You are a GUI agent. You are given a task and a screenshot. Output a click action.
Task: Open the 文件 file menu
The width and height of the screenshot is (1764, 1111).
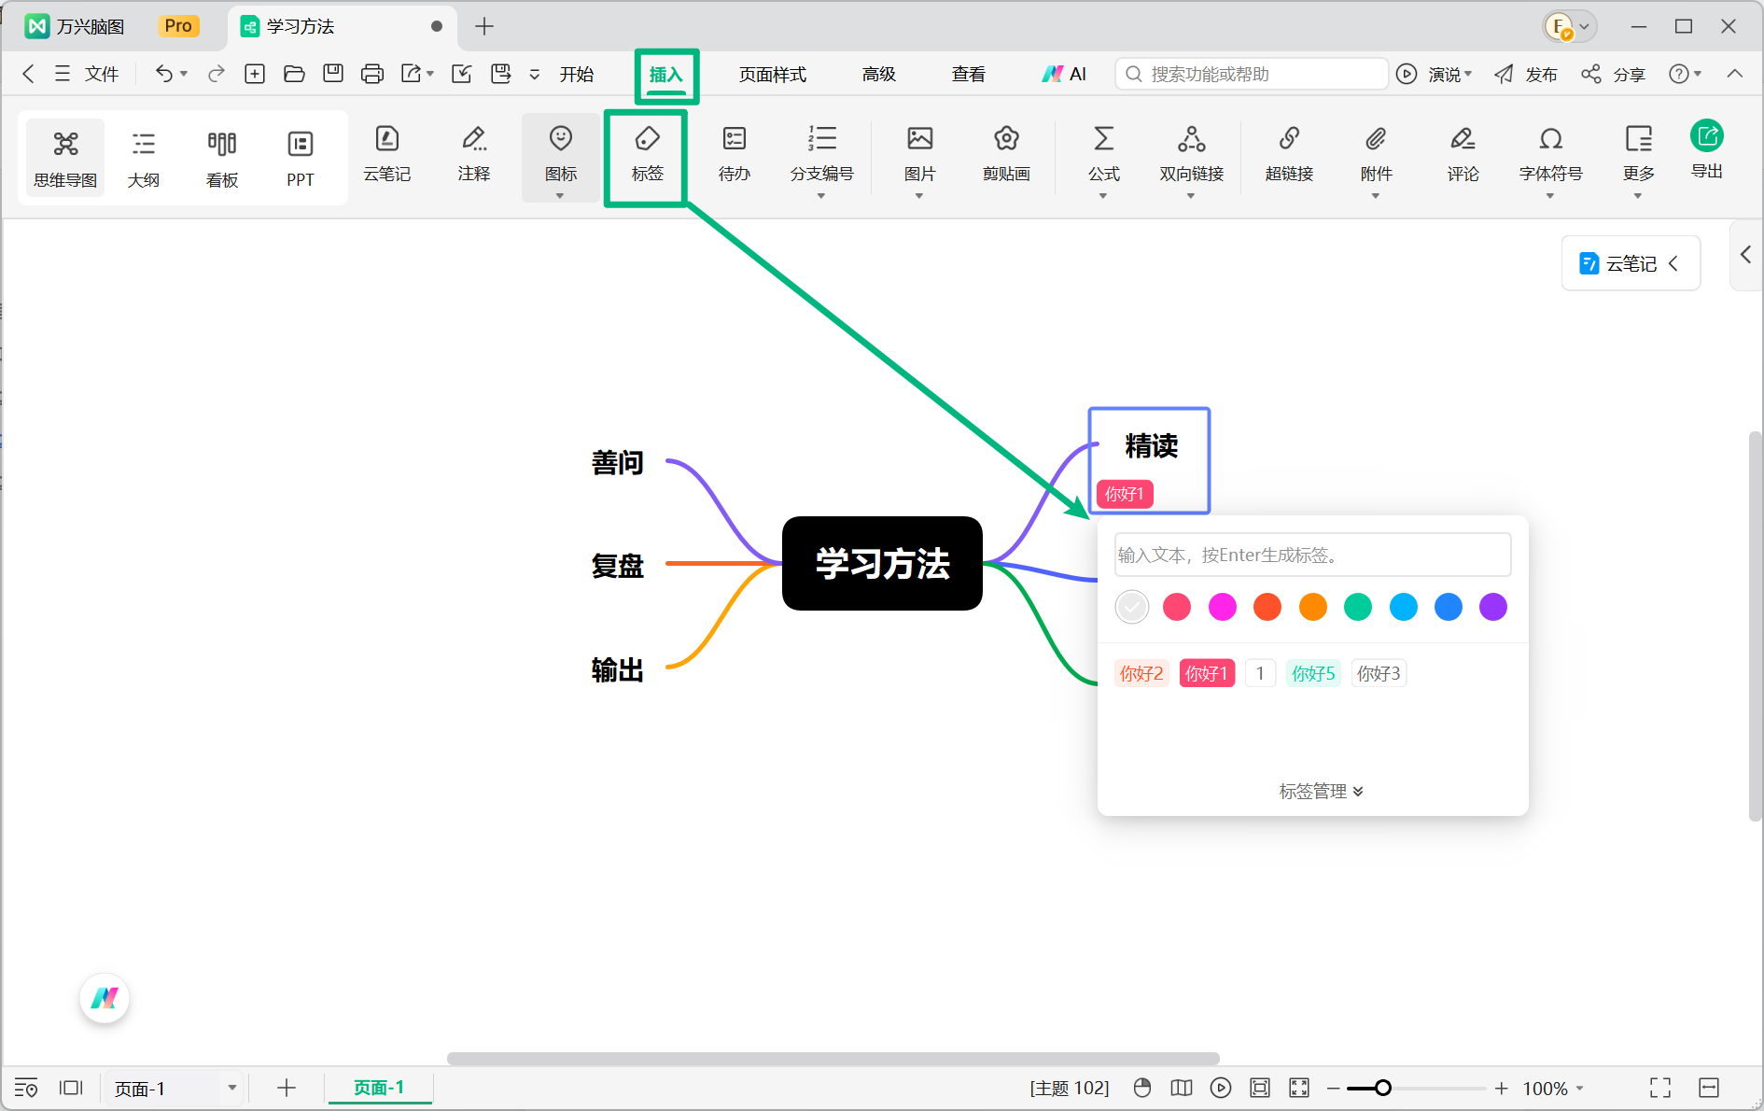pos(87,74)
